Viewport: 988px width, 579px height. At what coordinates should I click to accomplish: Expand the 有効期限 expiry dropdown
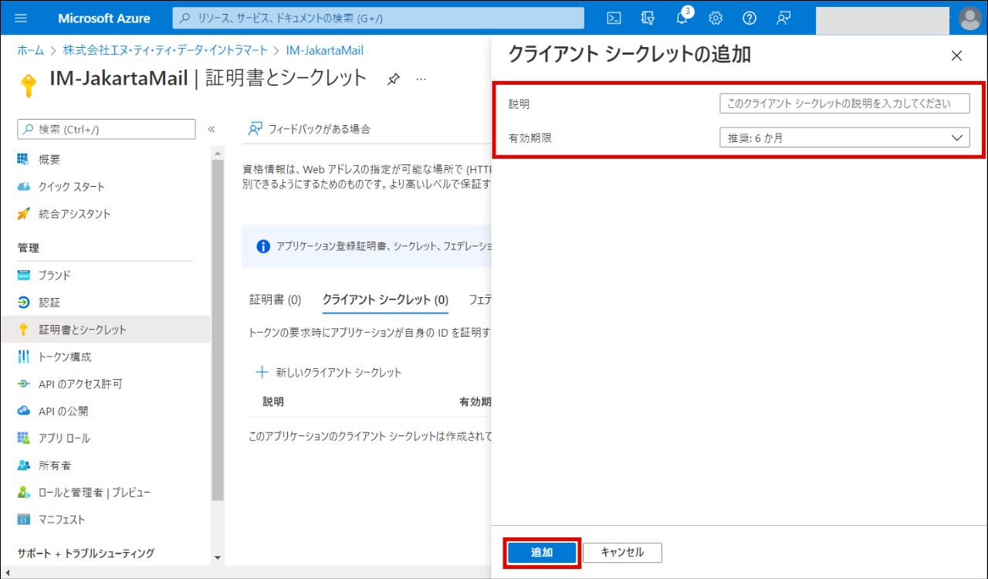844,138
